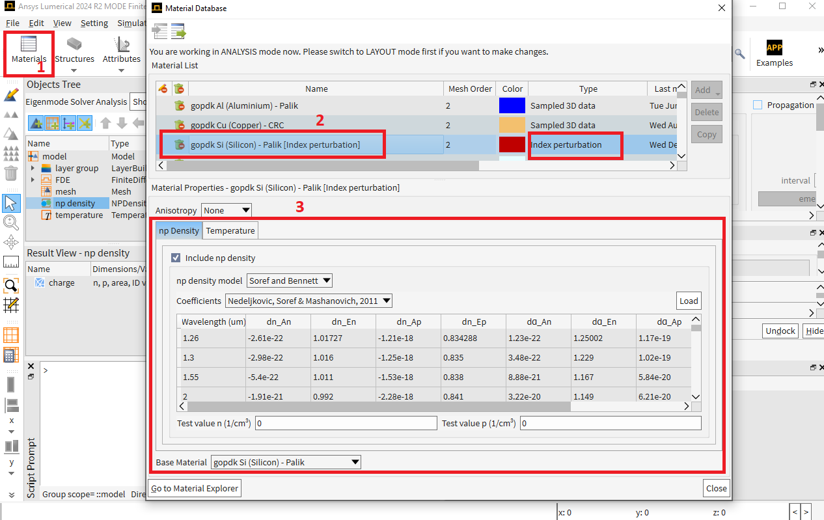This screenshot has width=824, height=520.
Task: Click the export materials icon in Material Database
Action: coord(178,31)
